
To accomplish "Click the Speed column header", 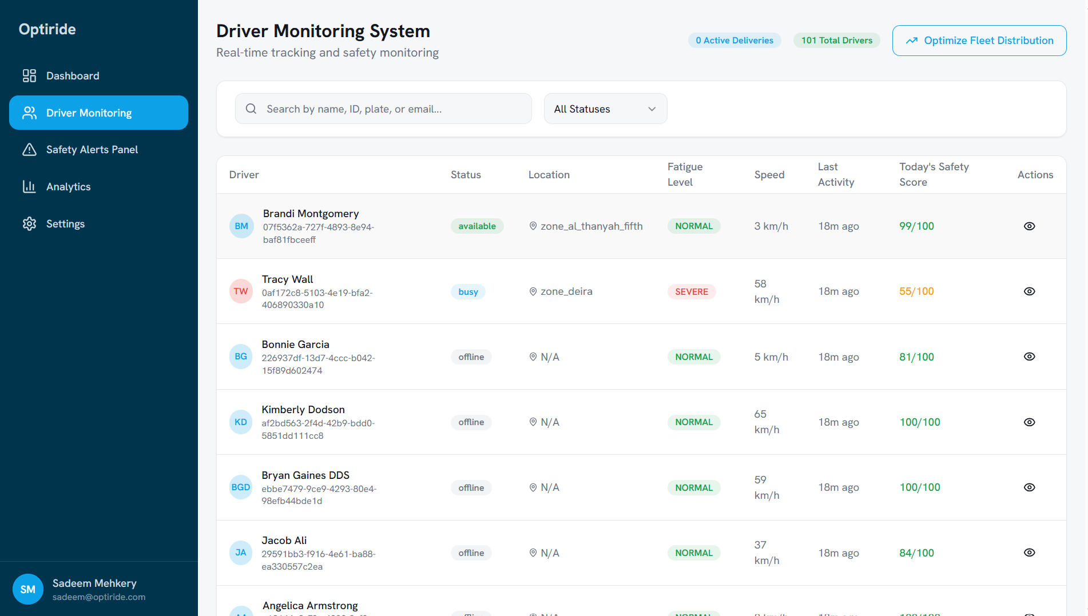I will click(x=769, y=175).
